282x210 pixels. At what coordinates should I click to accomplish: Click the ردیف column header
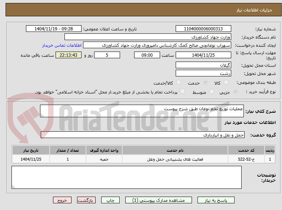(270, 150)
